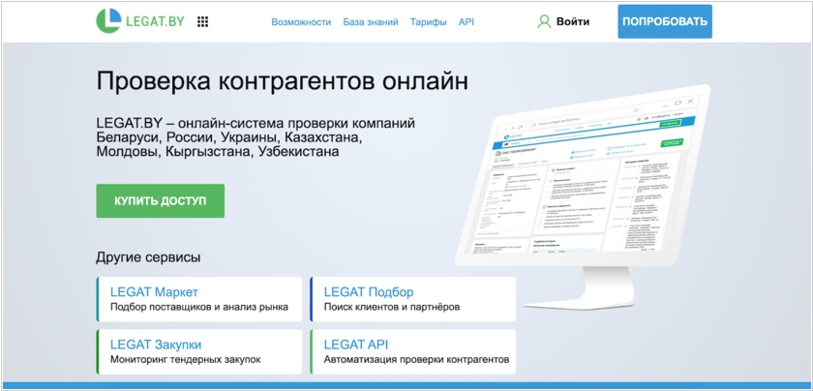Go to База знаний section
The height and width of the screenshot is (391, 813).
[x=371, y=22]
